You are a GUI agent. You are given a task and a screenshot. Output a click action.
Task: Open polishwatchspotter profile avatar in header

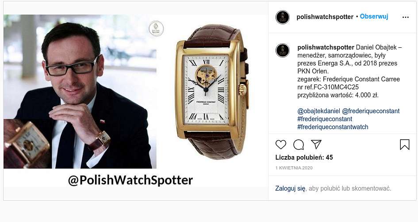[283, 17]
